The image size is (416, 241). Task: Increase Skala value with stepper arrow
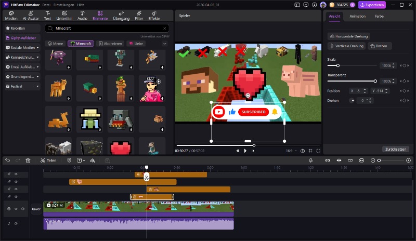click(x=394, y=64)
